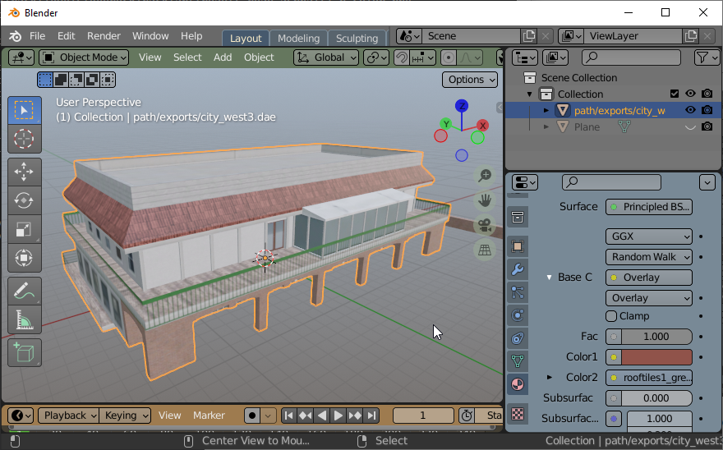Click the Color1 red color swatch
This screenshot has height=450, width=723.
(x=656, y=357)
